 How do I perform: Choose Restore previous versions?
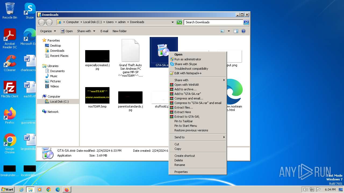[198, 130]
